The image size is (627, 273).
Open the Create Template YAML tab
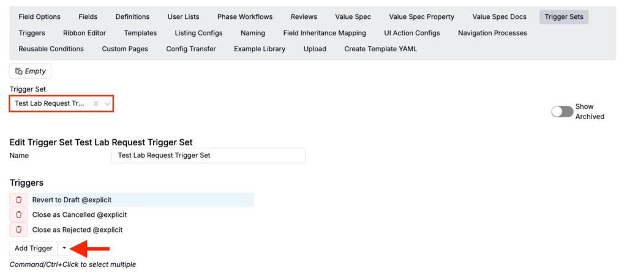click(x=380, y=49)
